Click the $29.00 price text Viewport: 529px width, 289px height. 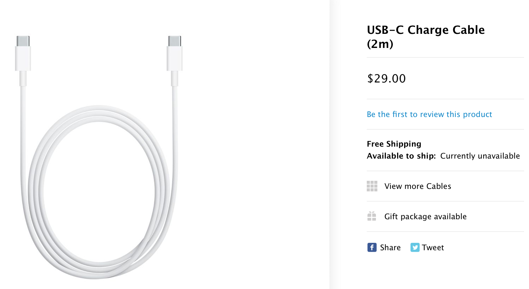386,79
